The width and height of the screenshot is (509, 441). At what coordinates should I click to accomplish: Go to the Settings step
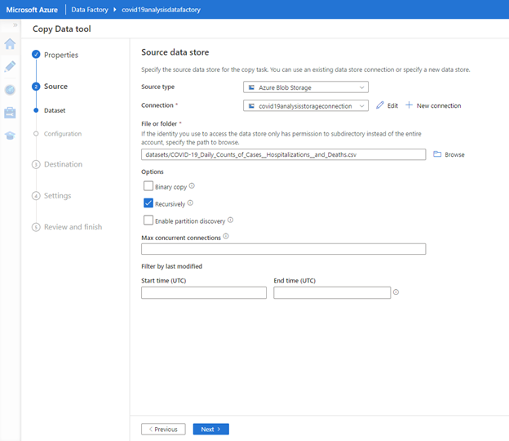57,196
